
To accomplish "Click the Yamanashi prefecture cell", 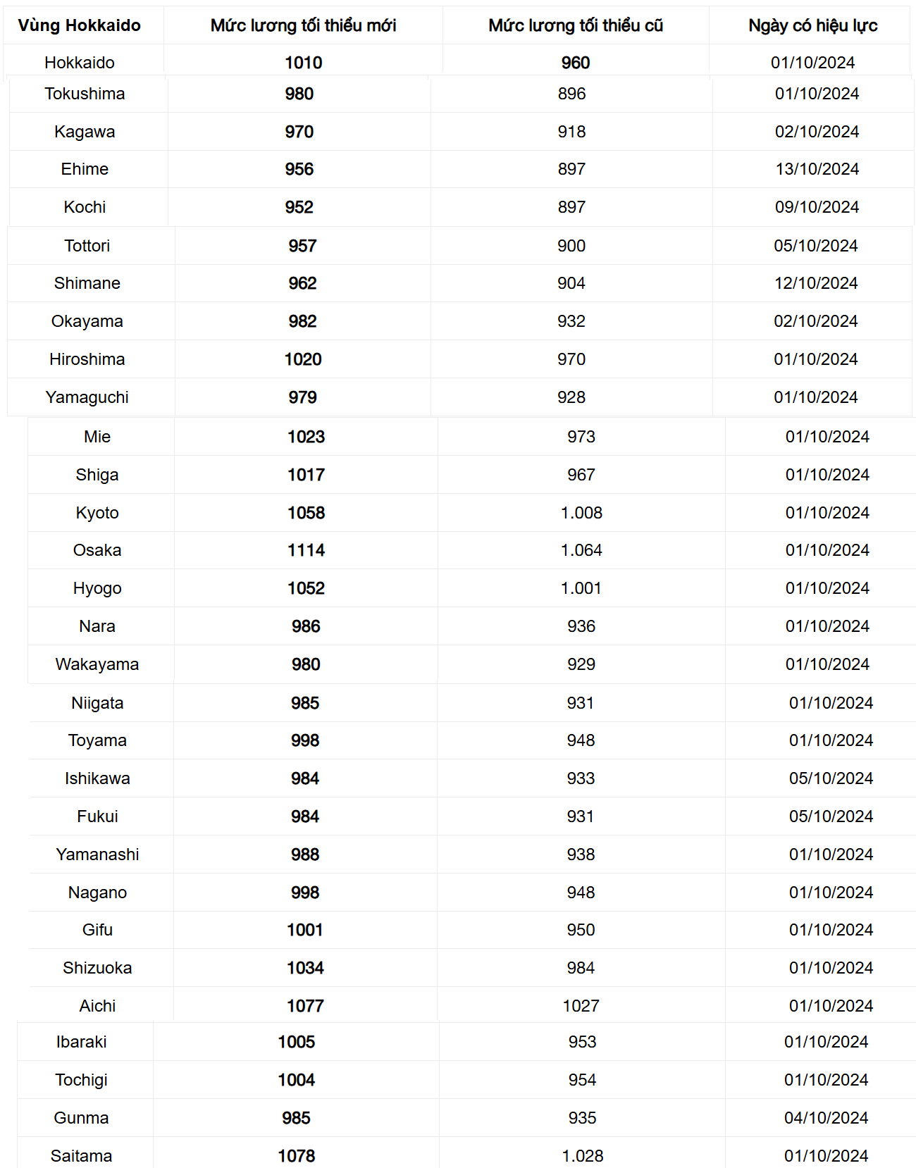I will tap(97, 855).
